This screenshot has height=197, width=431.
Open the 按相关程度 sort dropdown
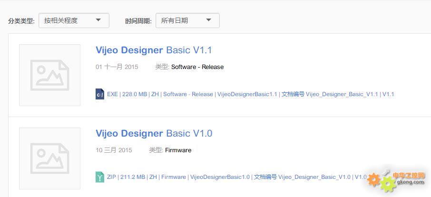[x=74, y=20]
